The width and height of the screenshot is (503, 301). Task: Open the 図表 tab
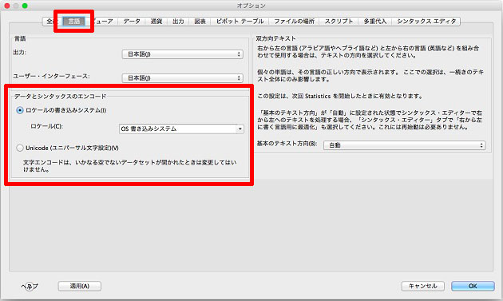[200, 22]
